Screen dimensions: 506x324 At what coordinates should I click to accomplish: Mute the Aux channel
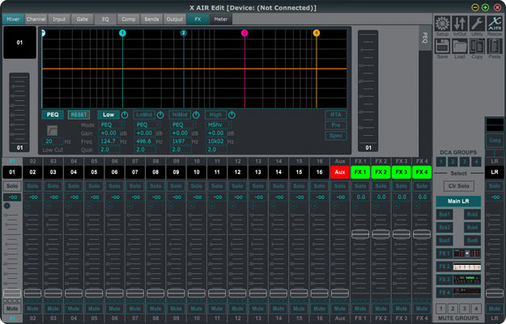(x=340, y=309)
